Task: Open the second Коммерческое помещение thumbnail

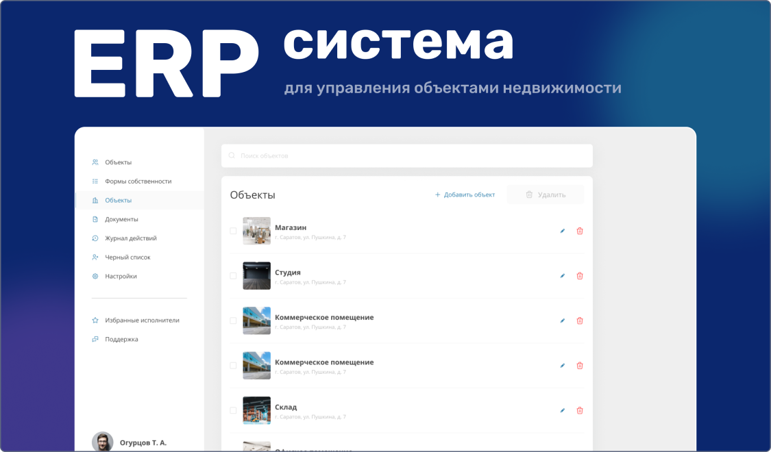Action: [x=257, y=366]
